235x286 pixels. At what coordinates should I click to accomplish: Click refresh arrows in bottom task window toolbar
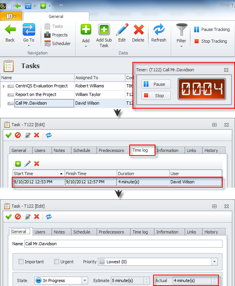(49, 217)
